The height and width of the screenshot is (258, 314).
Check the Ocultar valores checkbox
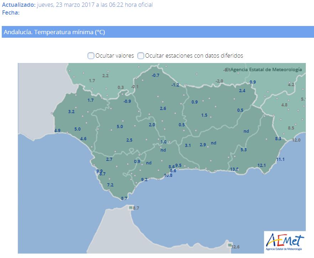click(91, 56)
